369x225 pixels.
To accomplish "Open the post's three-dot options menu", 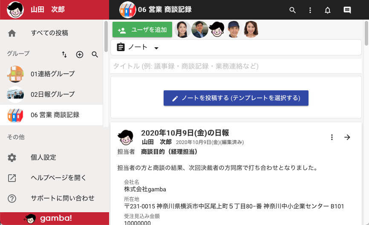I will pos(332,137).
